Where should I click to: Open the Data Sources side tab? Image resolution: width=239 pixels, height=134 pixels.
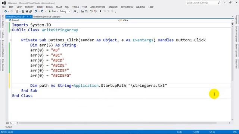(x=3, y=65)
